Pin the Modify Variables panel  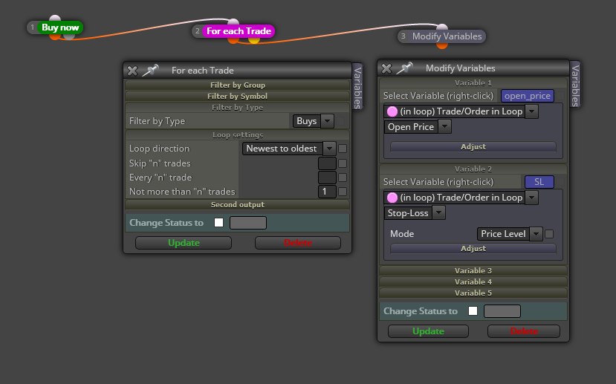[404, 68]
